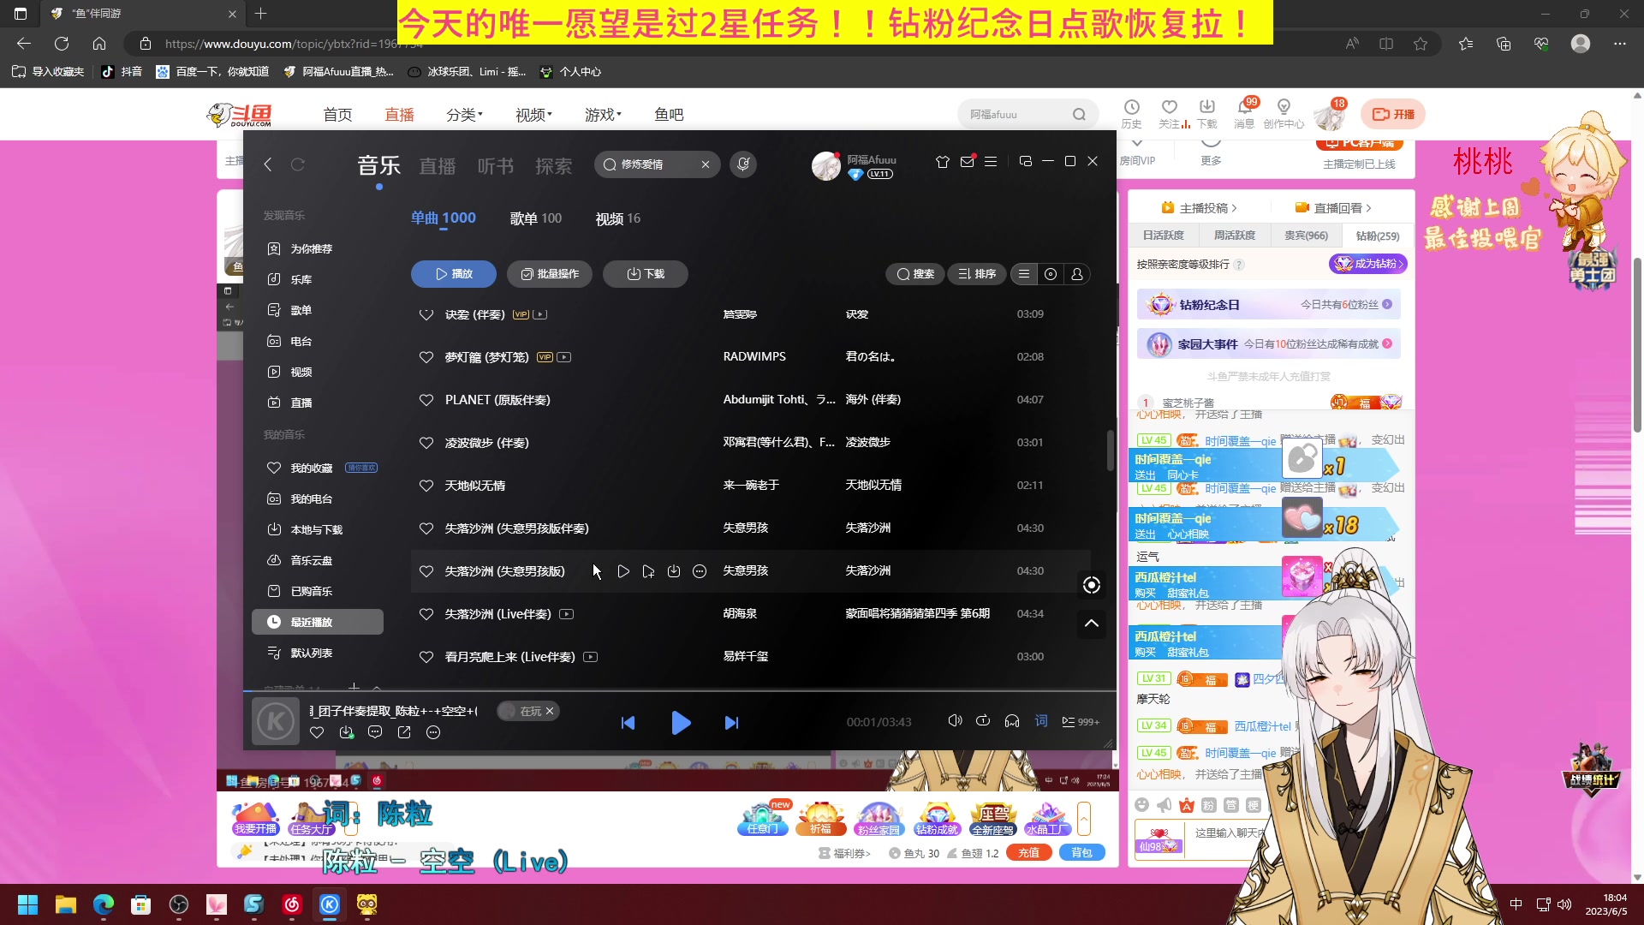Switch to 直播 tab in player
The width and height of the screenshot is (1644, 925).
[438, 166]
